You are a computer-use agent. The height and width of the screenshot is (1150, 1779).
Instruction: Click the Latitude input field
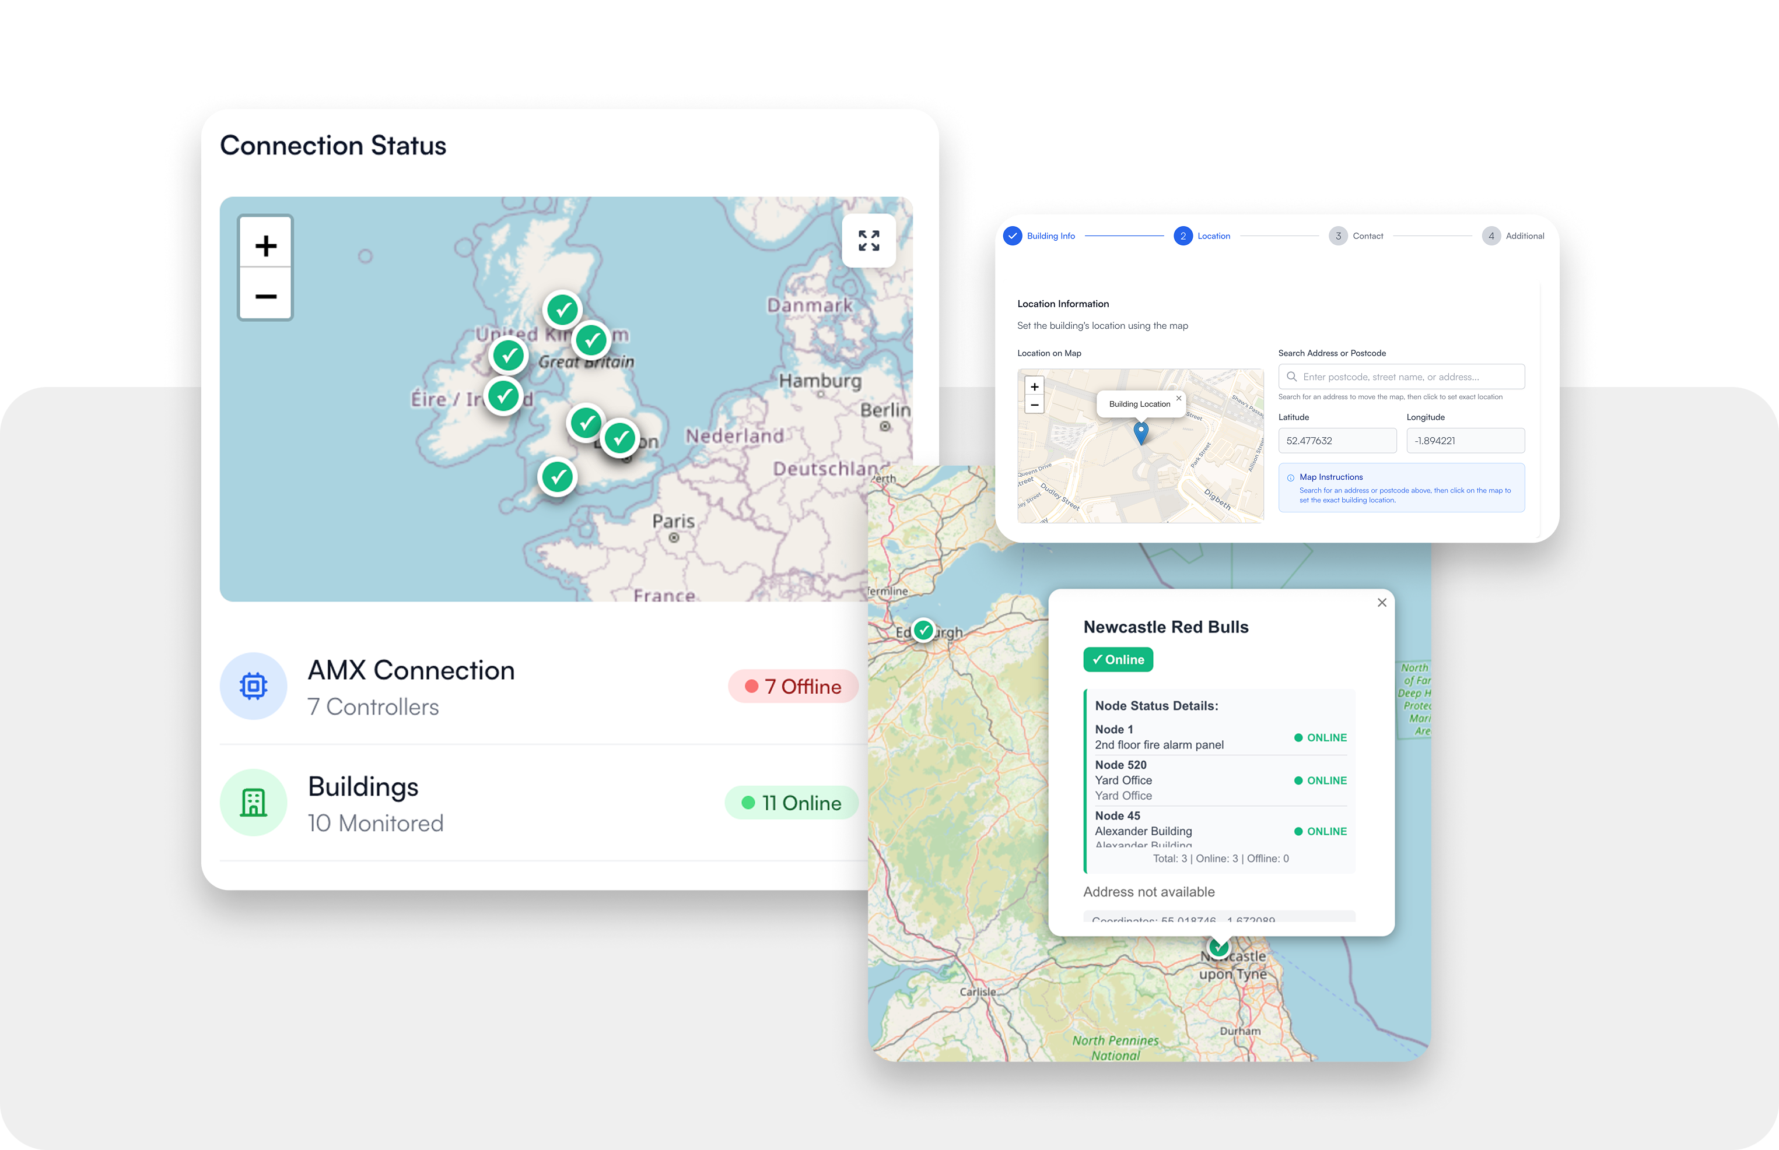[x=1337, y=441]
